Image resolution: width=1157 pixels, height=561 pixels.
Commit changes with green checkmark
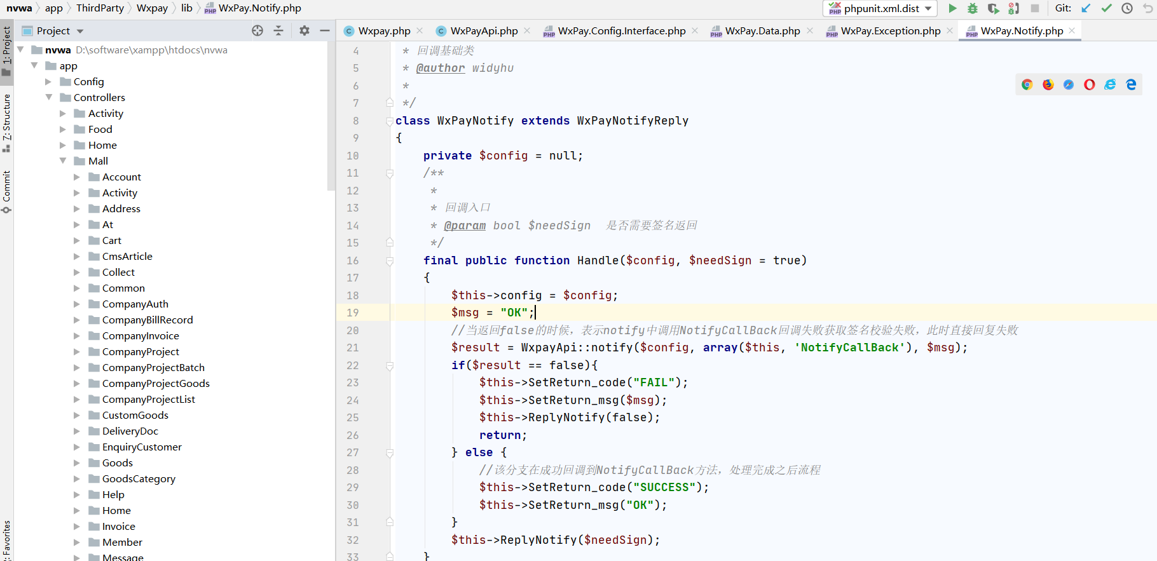1107,8
